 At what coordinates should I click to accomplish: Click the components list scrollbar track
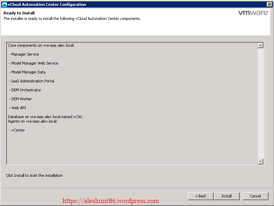(260, 103)
